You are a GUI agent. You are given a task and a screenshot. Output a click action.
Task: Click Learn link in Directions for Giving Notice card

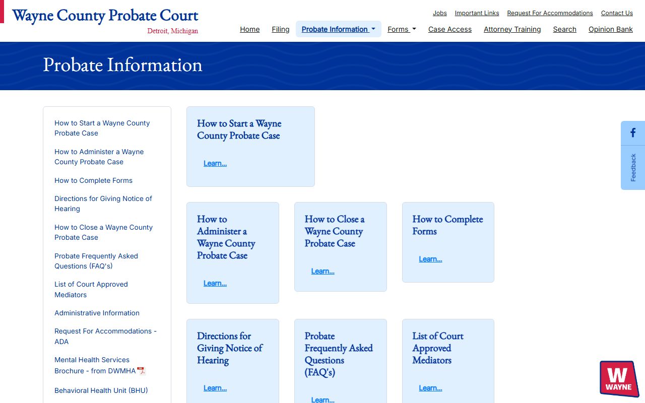[215, 388]
